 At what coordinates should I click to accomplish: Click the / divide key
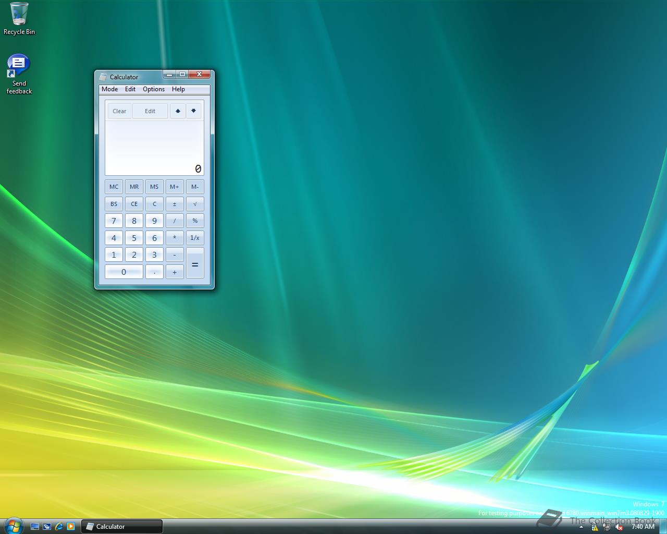(175, 221)
